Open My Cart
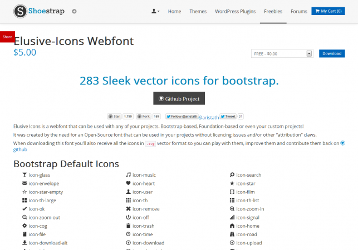This screenshot has height=250, width=358. click(328, 11)
